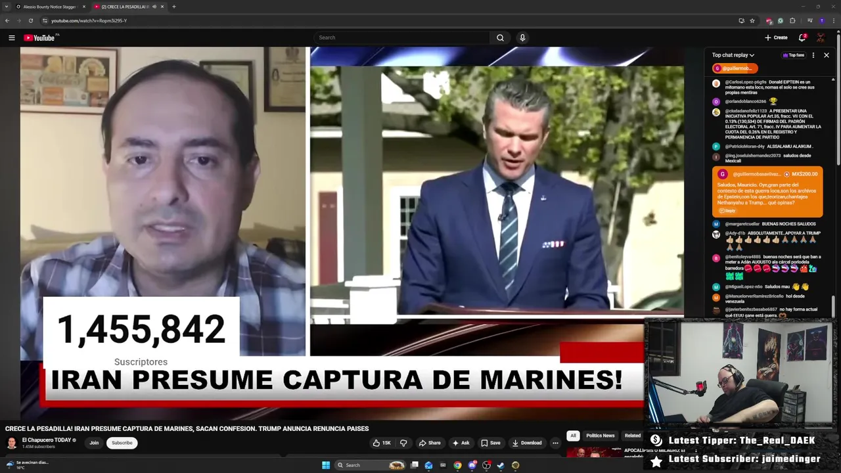The width and height of the screenshot is (841, 473).
Task: Open more actions ellipsis under video
Action: 555,443
